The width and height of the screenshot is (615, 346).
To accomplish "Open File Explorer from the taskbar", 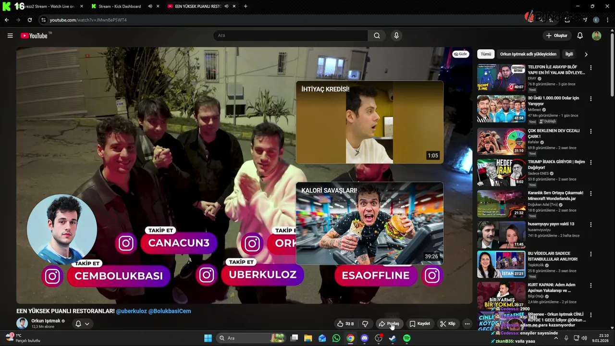I will click(308, 338).
